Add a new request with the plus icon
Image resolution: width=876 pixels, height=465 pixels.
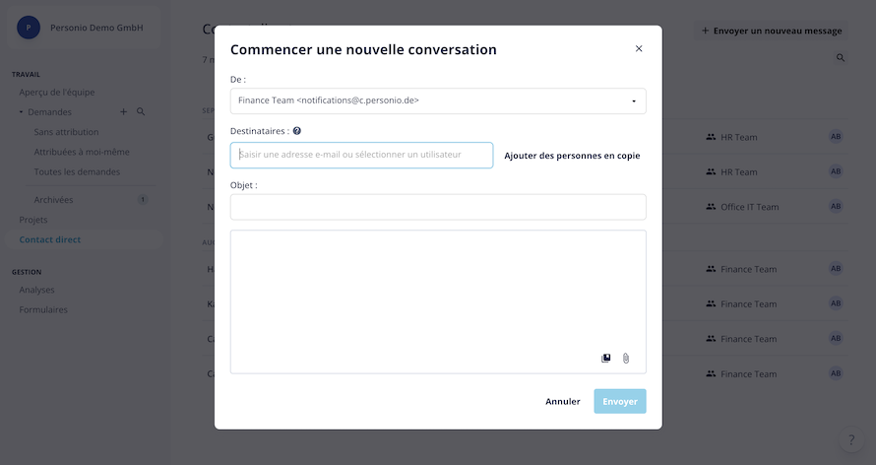pyautogui.click(x=123, y=111)
